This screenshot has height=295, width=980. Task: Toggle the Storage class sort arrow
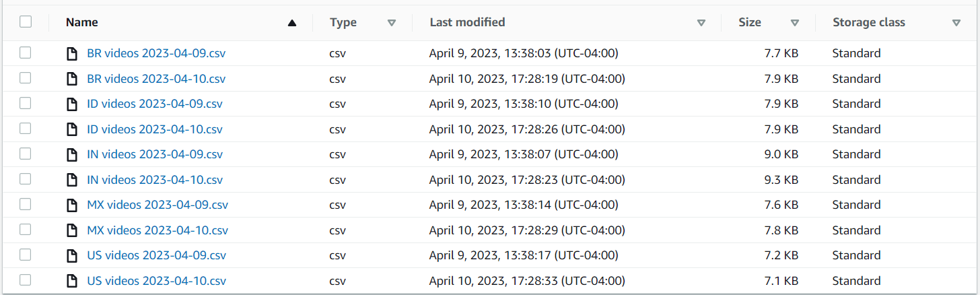(956, 23)
